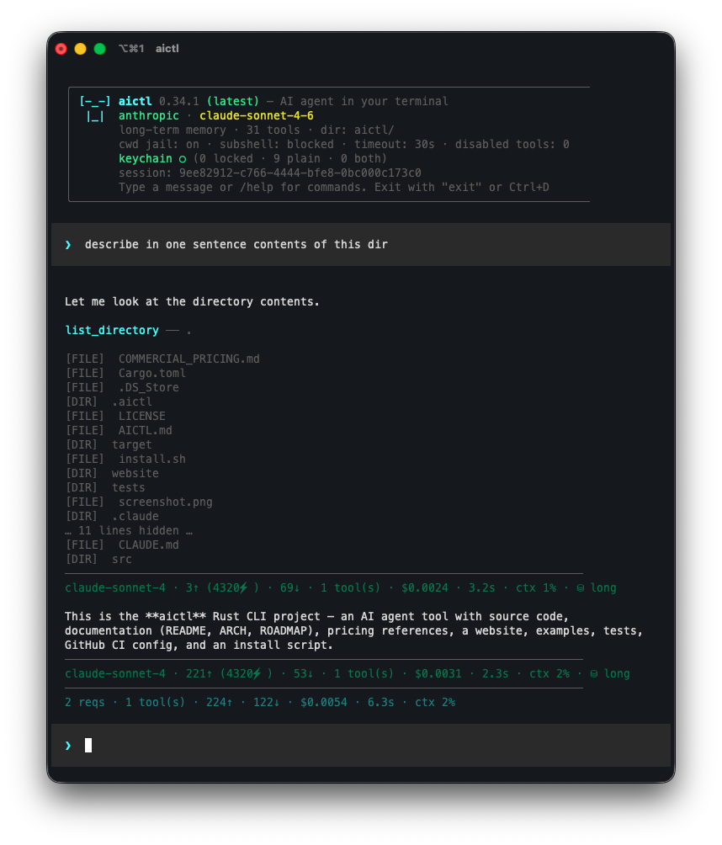The height and width of the screenshot is (845, 722).
Task: Click the '3.2s' duration value
Action: click(481, 587)
